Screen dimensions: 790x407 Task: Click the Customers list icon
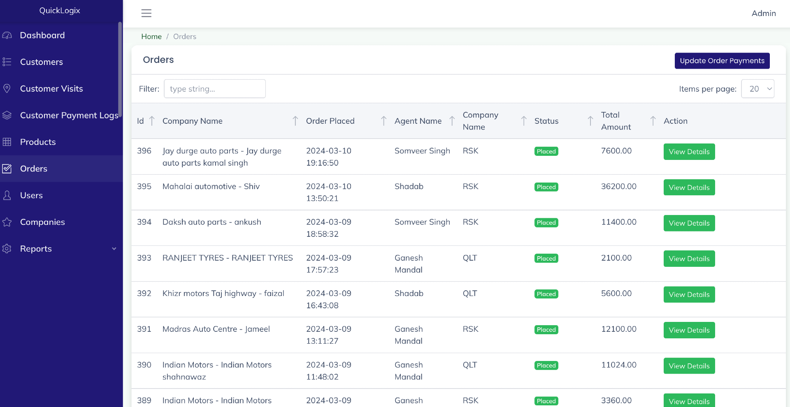click(x=7, y=62)
